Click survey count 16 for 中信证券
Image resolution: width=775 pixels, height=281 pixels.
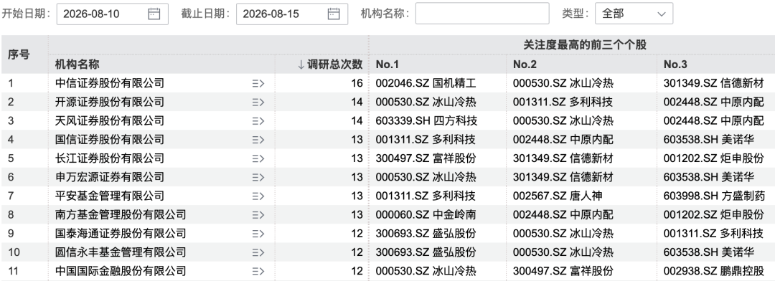pyautogui.click(x=357, y=83)
